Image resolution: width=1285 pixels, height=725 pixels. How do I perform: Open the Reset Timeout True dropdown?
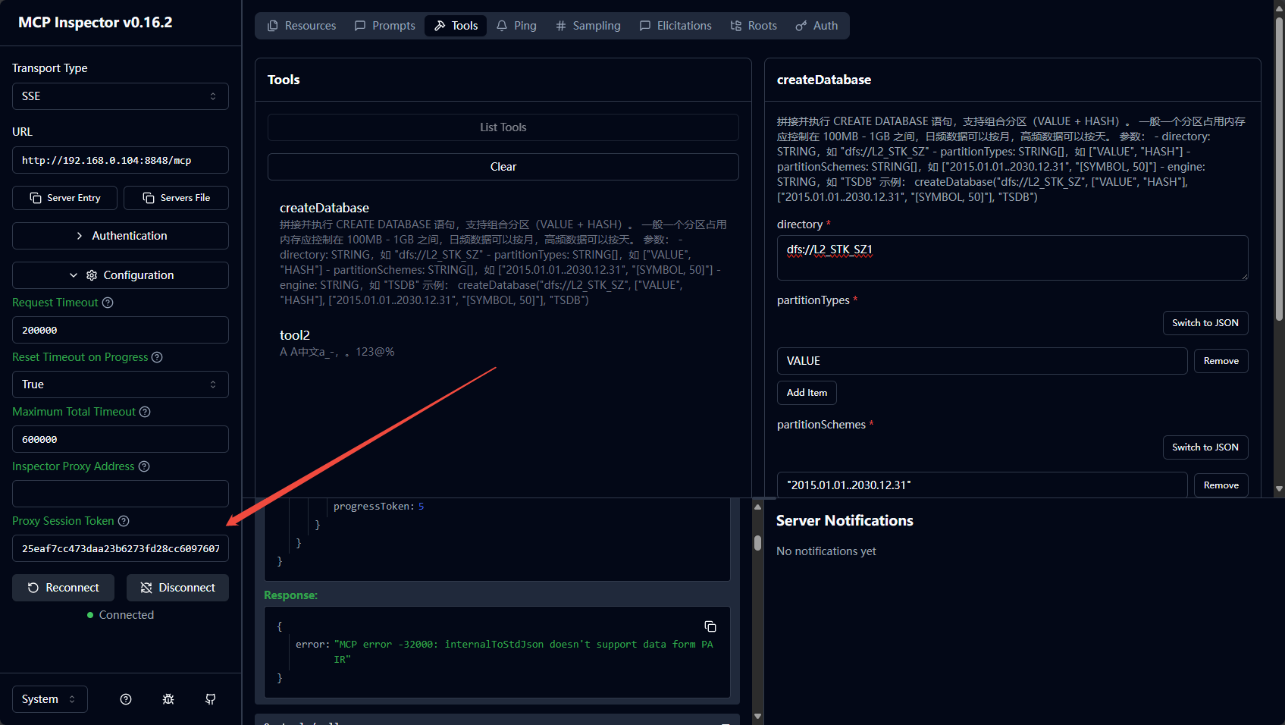click(x=120, y=384)
